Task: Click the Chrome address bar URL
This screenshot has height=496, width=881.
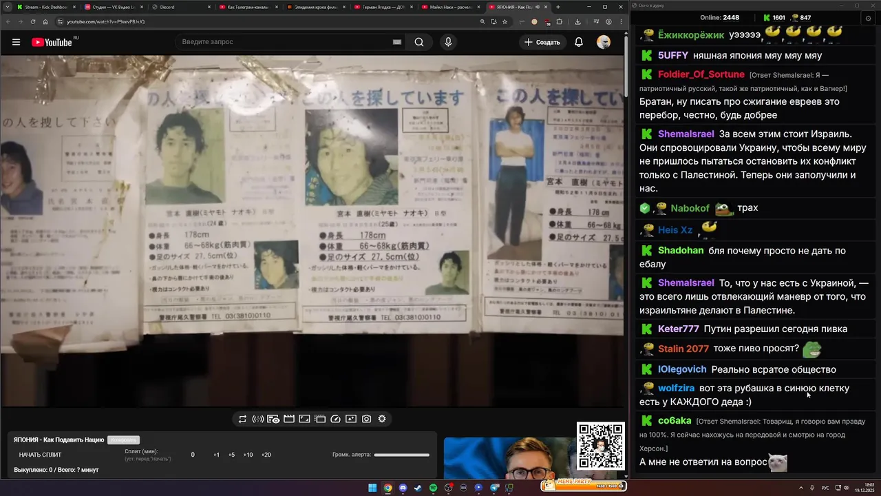Action: pyautogui.click(x=105, y=21)
